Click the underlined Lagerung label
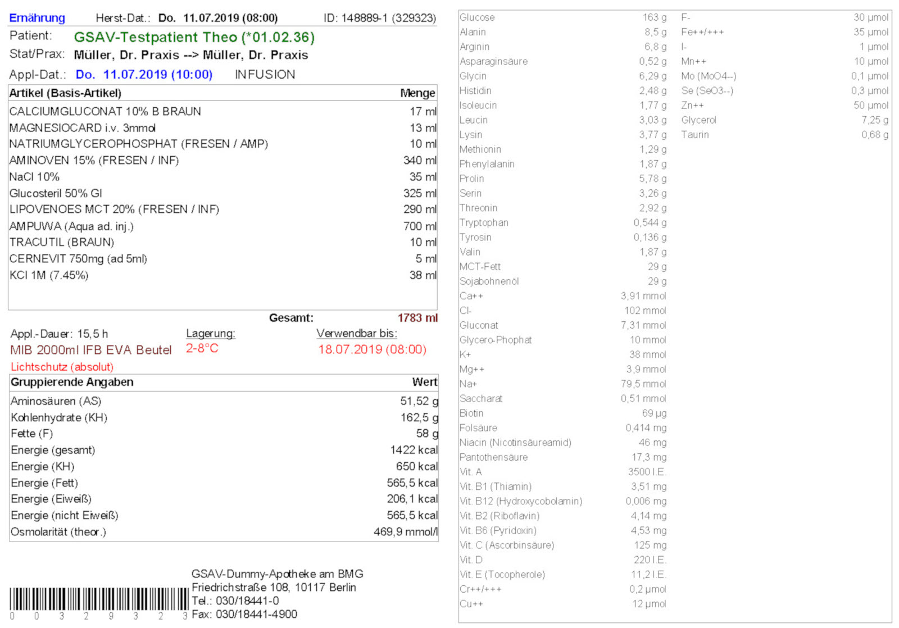This screenshot has height=628, width=899. pos(210,333)
